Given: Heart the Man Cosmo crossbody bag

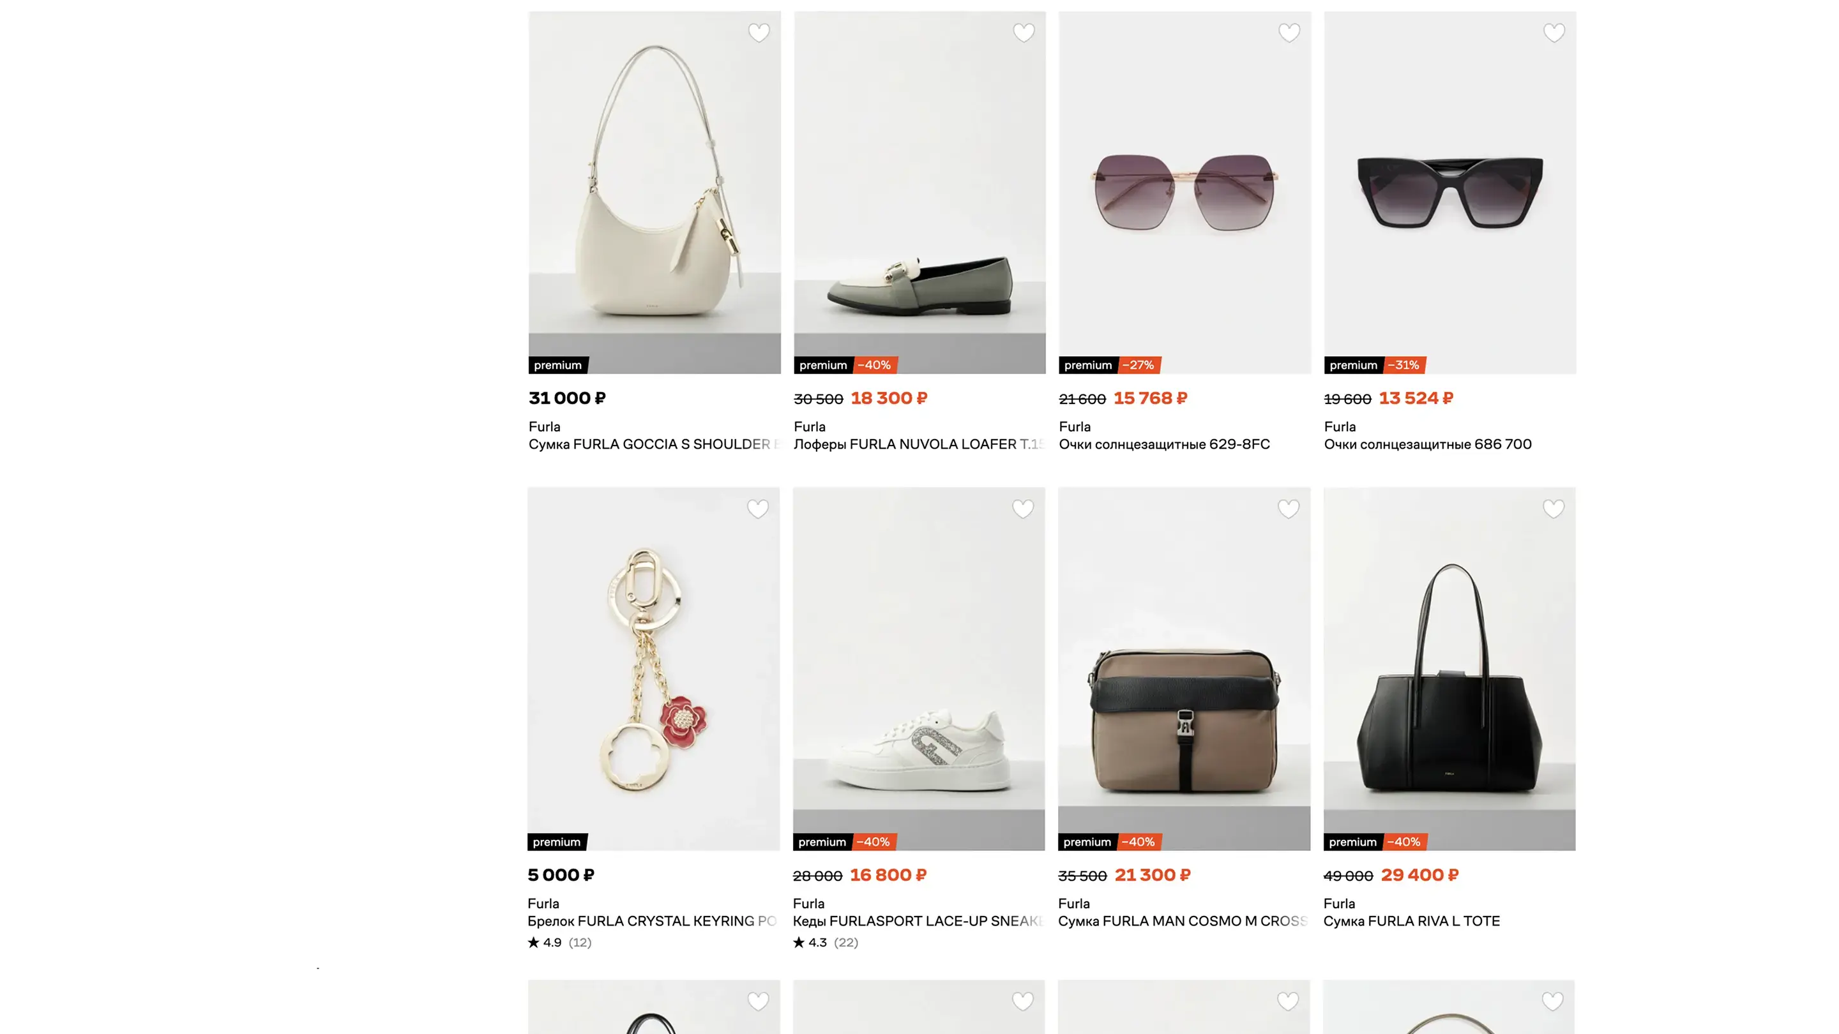Looking at the screenshot, I should [x=1288, y=509].
